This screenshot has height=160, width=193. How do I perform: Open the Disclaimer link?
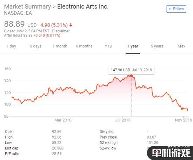coord(61,31)
